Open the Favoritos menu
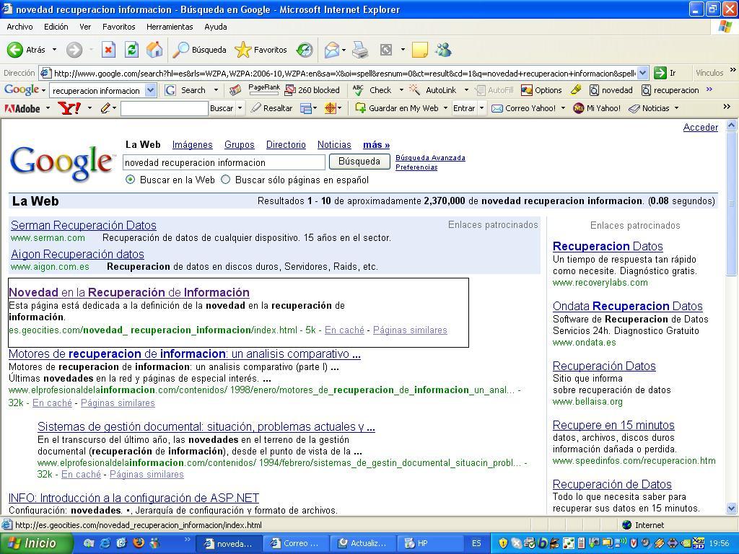 [119, 27]
